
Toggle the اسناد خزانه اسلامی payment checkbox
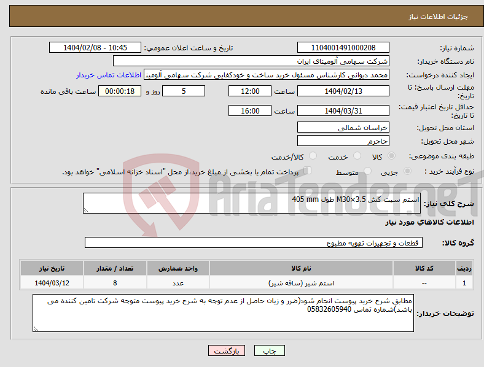(x=307, y=170)
